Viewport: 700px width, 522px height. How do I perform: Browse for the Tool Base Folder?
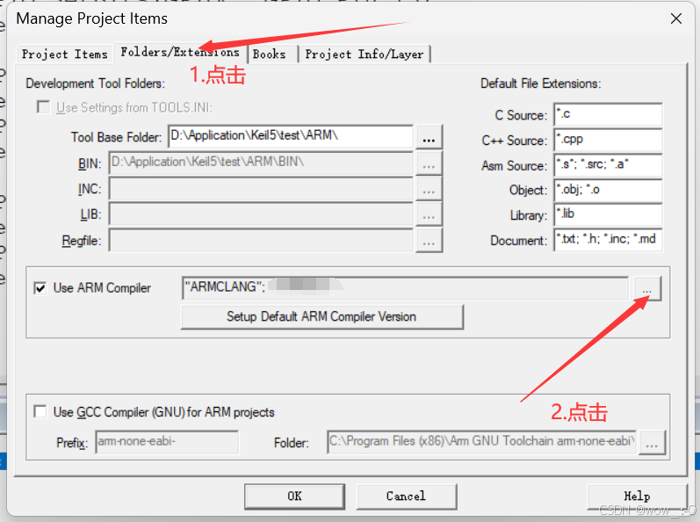point(429,136)
